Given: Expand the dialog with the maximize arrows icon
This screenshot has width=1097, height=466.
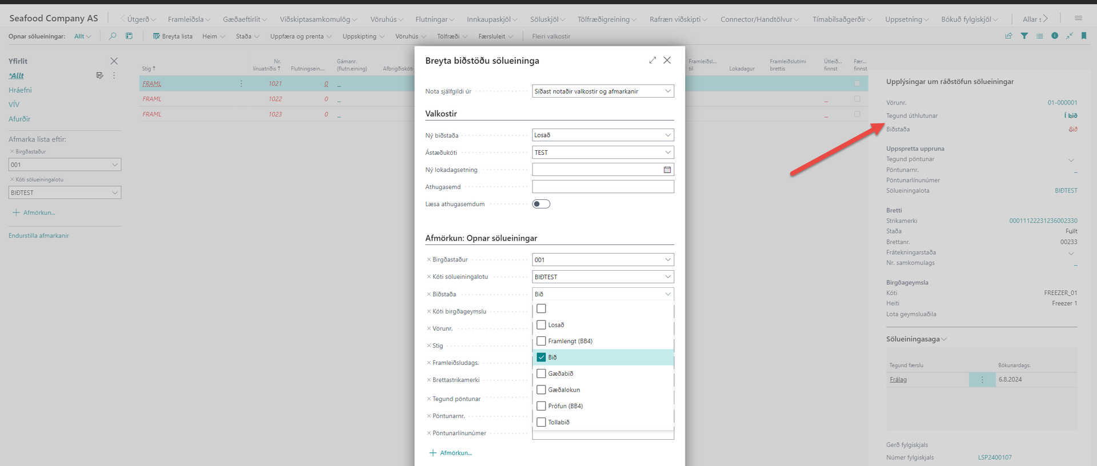Looking at the screenshot, I should coord(652,61).
